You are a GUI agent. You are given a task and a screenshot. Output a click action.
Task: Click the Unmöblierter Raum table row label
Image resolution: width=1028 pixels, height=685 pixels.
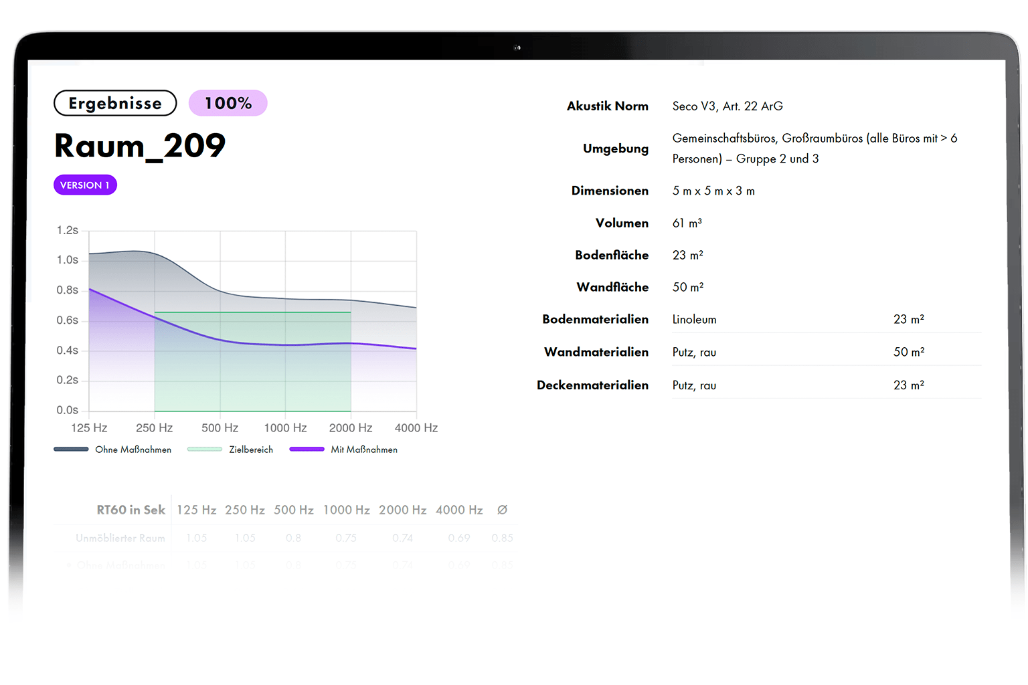[x=120, y=538]
